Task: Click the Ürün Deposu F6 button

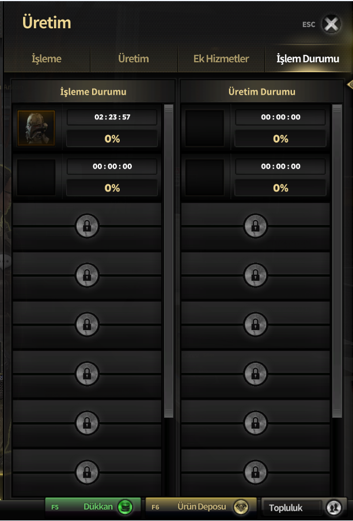Action: click(201, 507)
